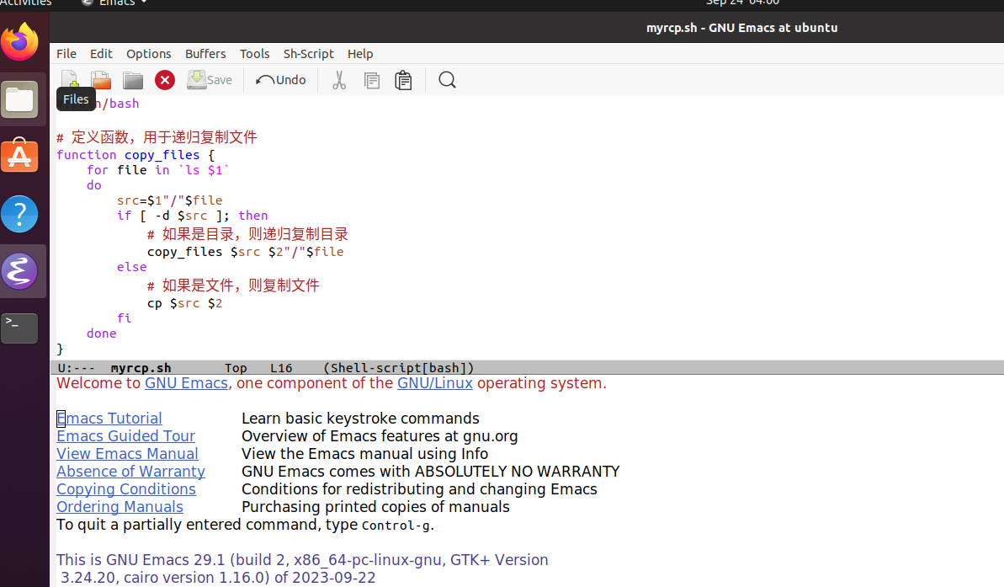Open the Ordering Manuals link
Image resolution: width=1004 pixels, height=587 pixels.
(120, 507)
